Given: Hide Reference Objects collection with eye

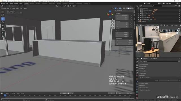Looking at the screenshot, I should (179, 10).
